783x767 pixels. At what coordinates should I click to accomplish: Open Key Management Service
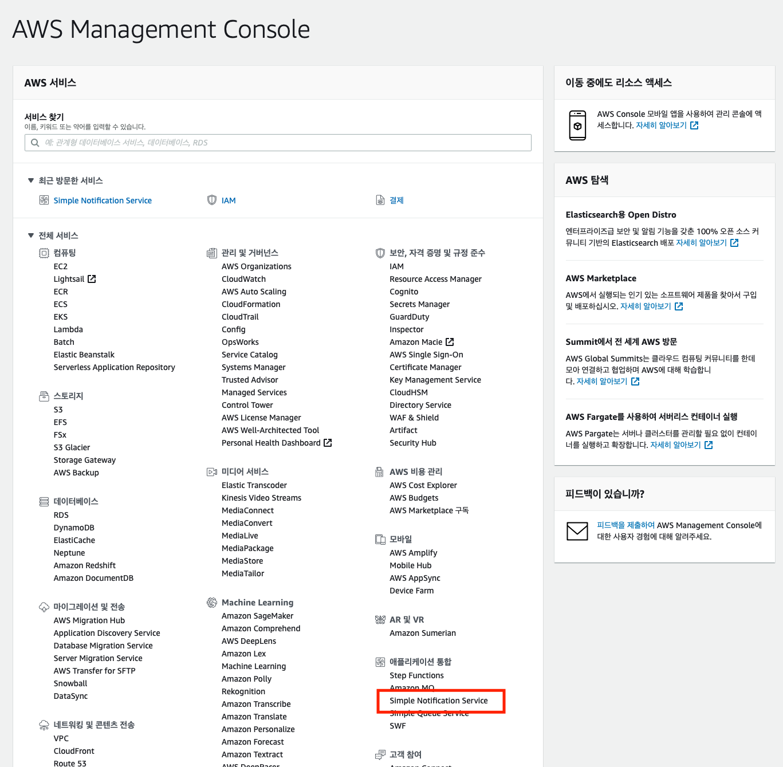[x=435, y=380]
